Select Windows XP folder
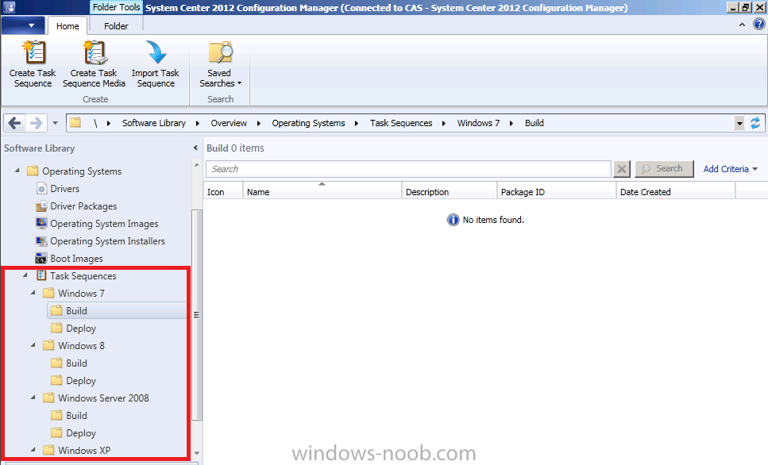 pos(83,450)
